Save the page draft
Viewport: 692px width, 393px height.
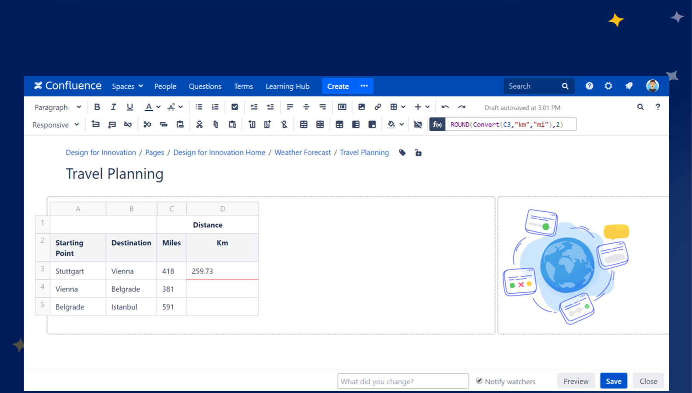click(x=613, y=381)
